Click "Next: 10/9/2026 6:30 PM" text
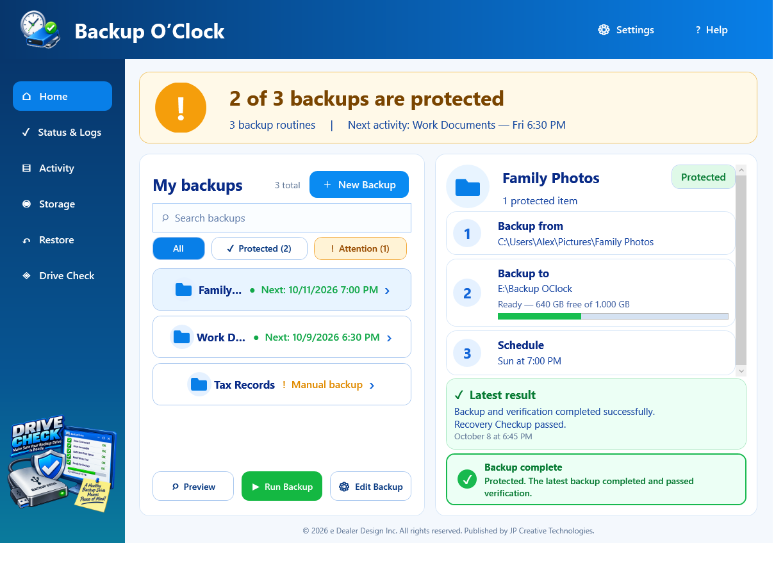This screenshot has width=783, height=568. tap(322, 337)
